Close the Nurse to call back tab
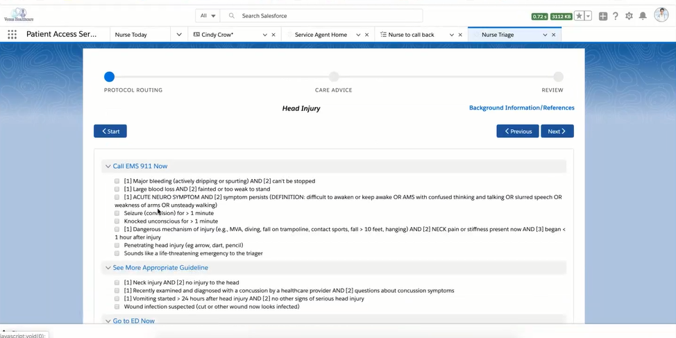Viewport: 676px width, 338px height. tap(460, 35)
